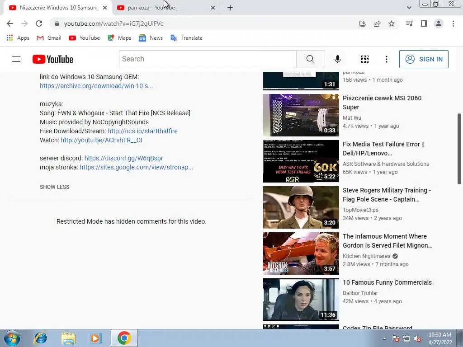Open the muted volume tray icon
The height and width of the screenshot is (347, 463).
[x=417, y=338]
